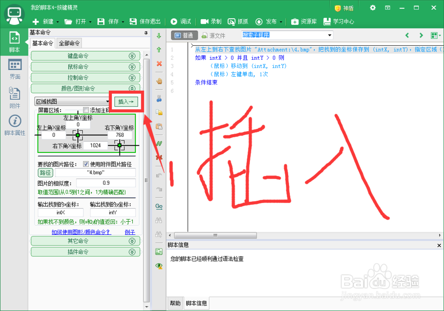This screenshot has height=311, width=444.
Task: Open the 区域找图 command dropdown
Action: pos(72,101)
